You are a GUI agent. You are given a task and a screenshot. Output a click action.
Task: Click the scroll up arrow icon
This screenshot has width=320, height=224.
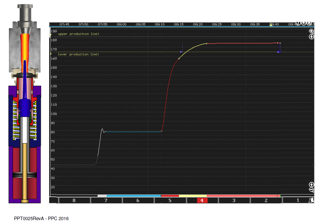[311, 37]
